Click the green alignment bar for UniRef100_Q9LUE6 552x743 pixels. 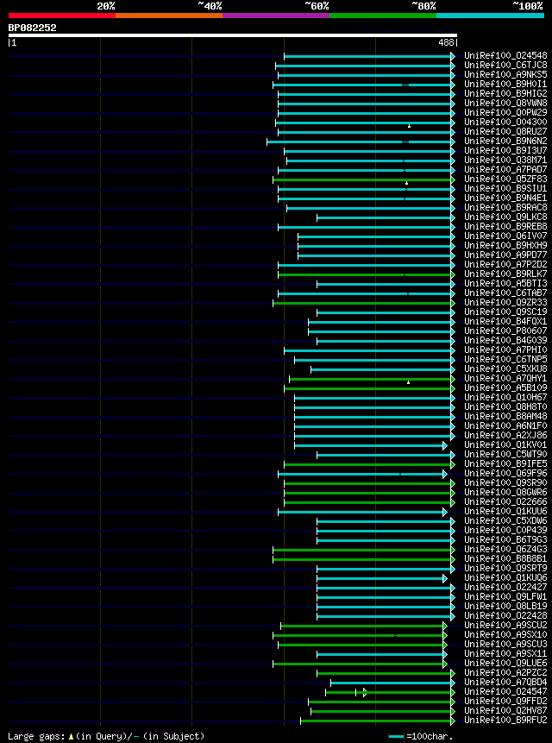coord(358,664)
